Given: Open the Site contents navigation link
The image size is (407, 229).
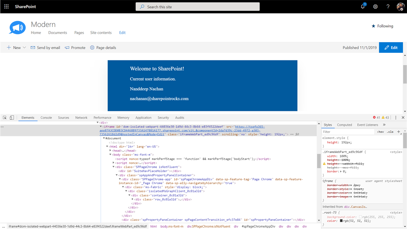Looking at the screenshot, I should 101,33.
